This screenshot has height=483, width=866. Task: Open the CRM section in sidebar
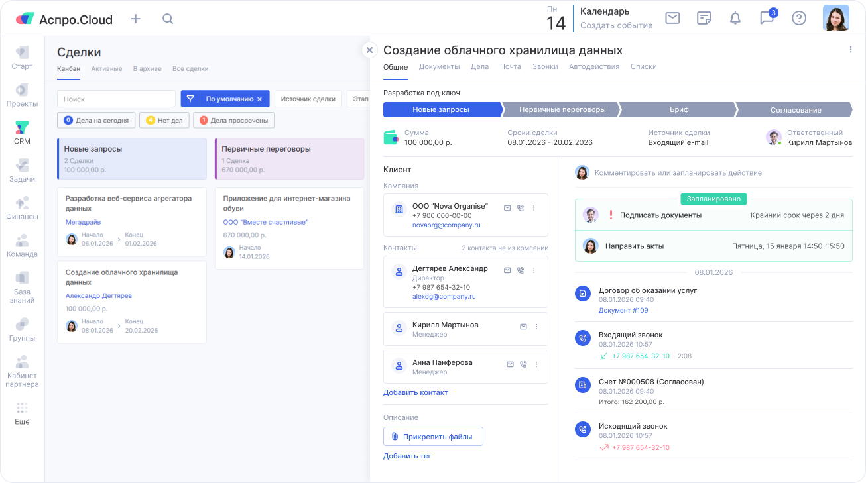tap(22, 133)
